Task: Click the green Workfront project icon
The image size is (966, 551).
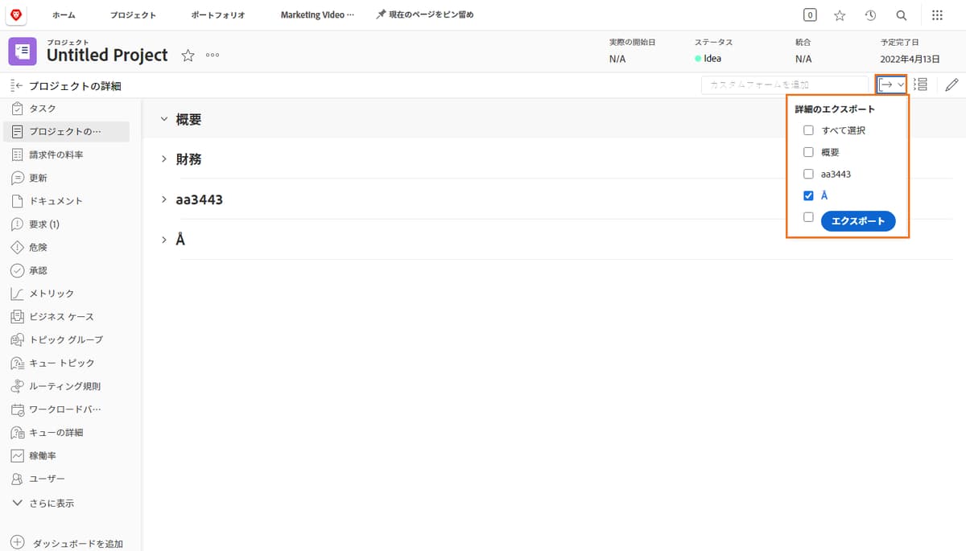Action: pyautogui.click(x=22, y=51)
